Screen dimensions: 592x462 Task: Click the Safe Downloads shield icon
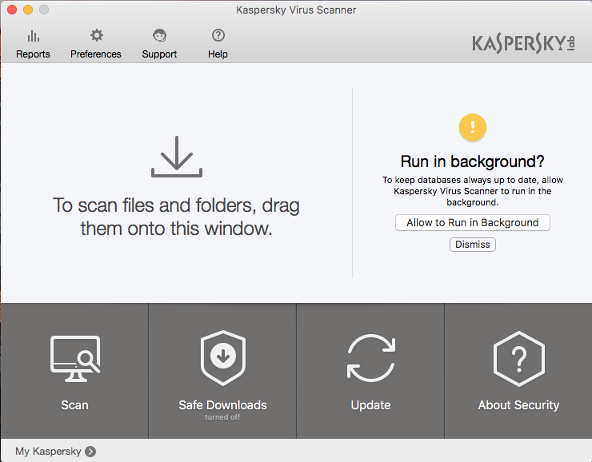coord(222,358)
